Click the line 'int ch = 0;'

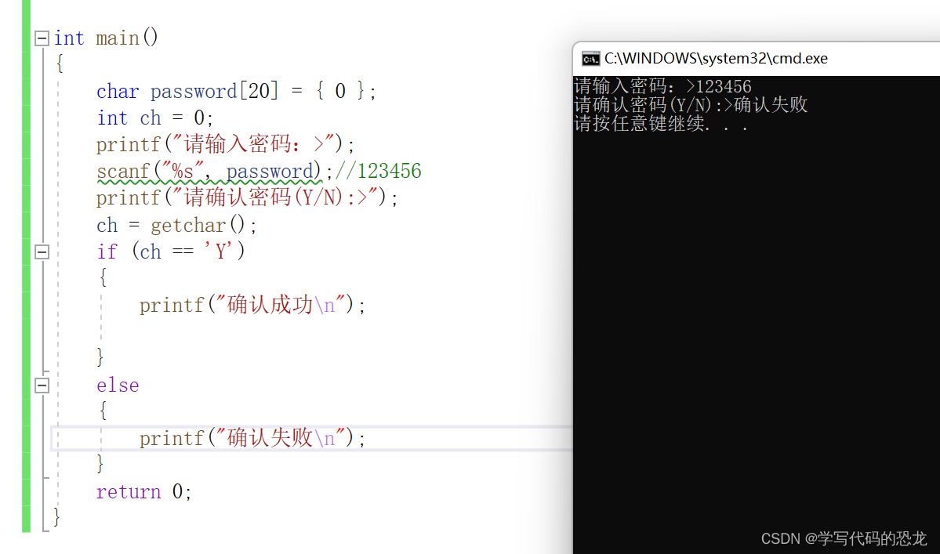(154, 118)
